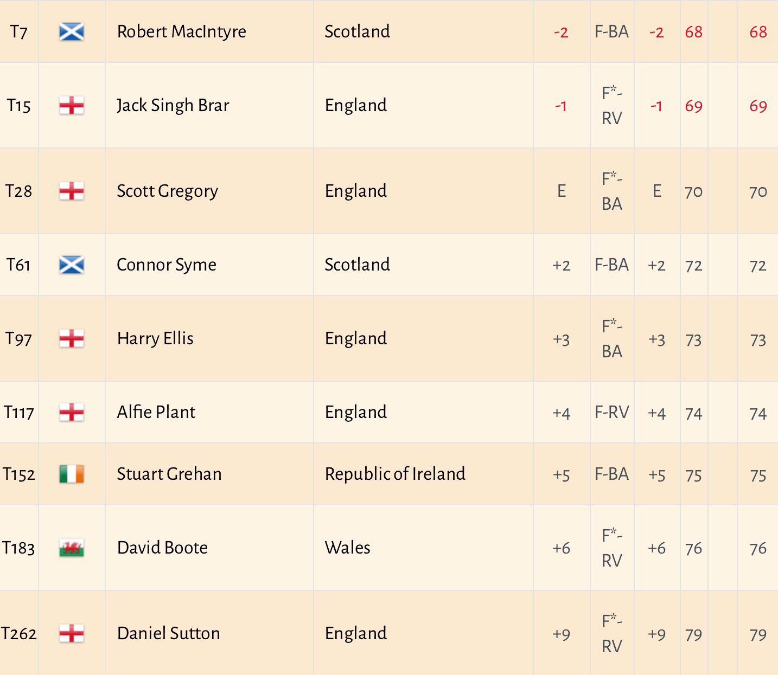Click the Wales country text
Screen dimensions: 778x675
click(347, 548)
